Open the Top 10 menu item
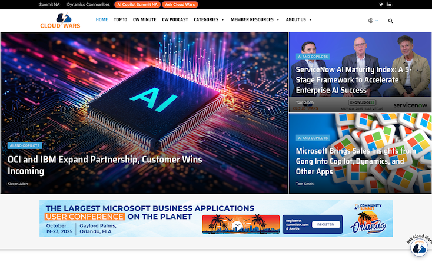 click(x=121, y=19)
